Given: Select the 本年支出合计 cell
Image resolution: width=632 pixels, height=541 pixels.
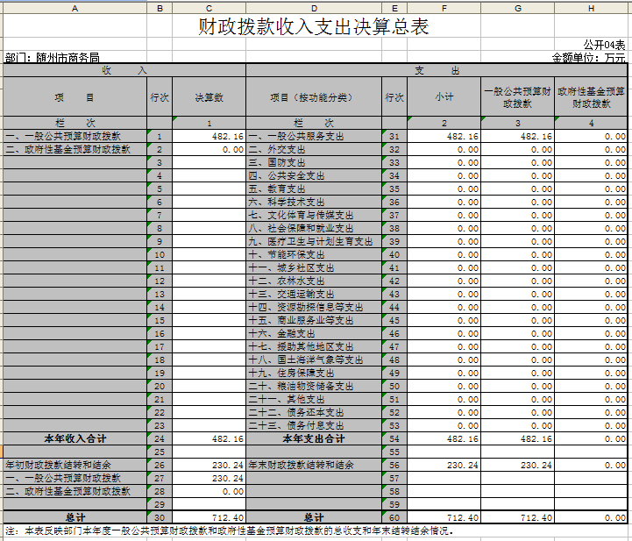Looking at the screenshot, I should 314,438.
